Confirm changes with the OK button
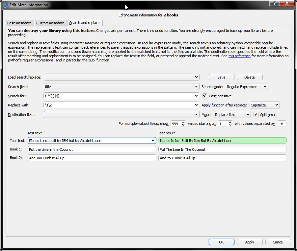This screenshot has width=297, height=251. [221, 242]
